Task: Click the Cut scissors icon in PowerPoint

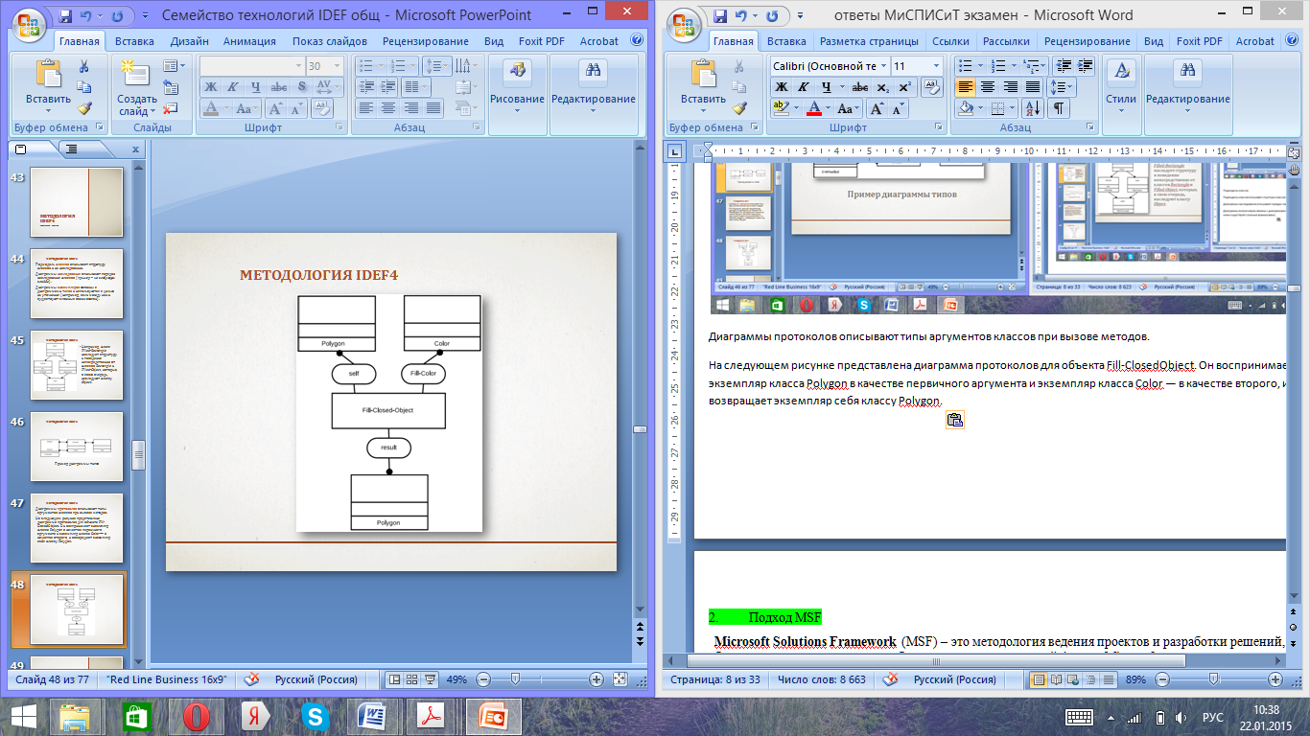Action: 84,66
